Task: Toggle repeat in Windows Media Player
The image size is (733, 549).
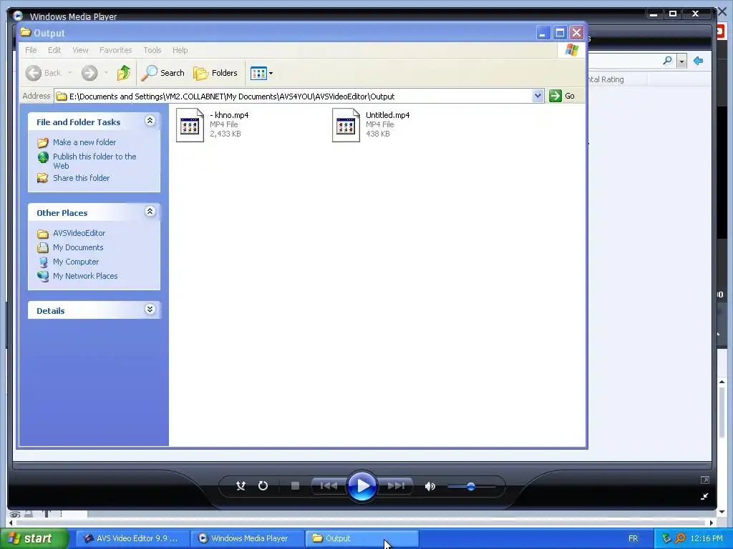Action: point(263,486)
